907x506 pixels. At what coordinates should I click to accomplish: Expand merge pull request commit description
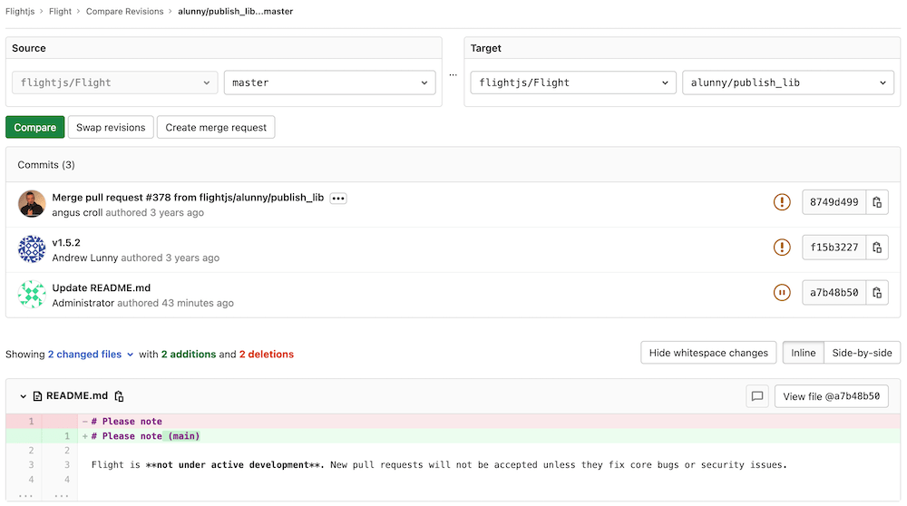click(338, 198)
